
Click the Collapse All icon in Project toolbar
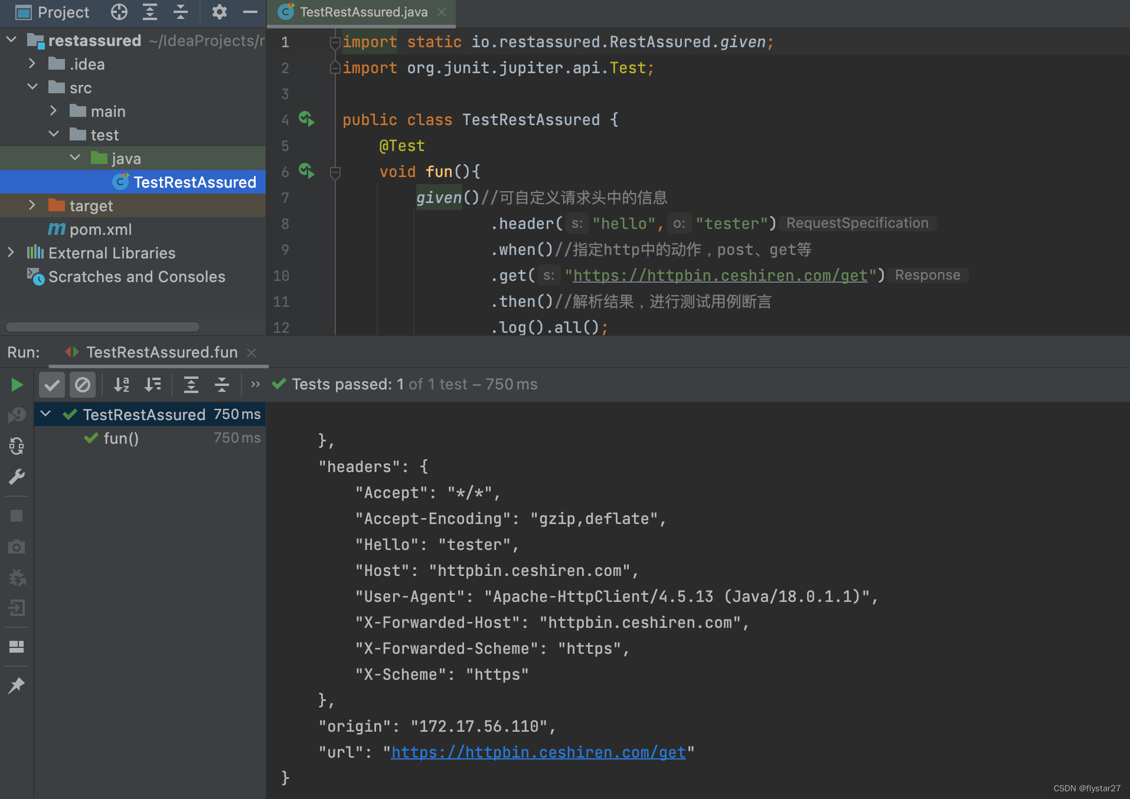point(181,12)
